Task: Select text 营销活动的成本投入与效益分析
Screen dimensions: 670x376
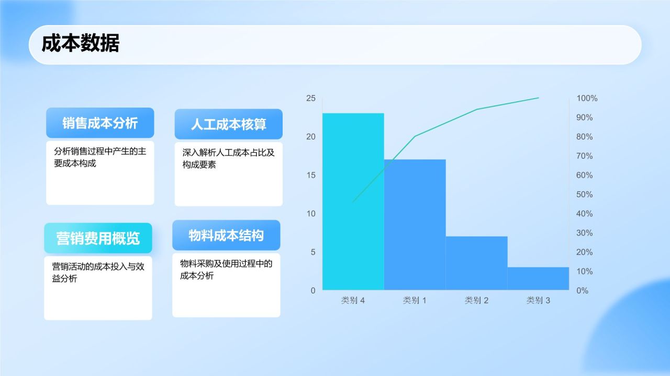Action: tap(98, 272)
